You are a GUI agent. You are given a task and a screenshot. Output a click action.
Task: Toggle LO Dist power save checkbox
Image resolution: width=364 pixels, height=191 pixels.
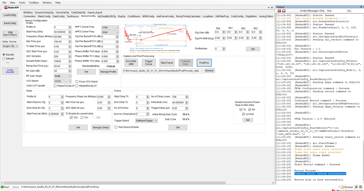pyautogui.click(x=243, y=114)
